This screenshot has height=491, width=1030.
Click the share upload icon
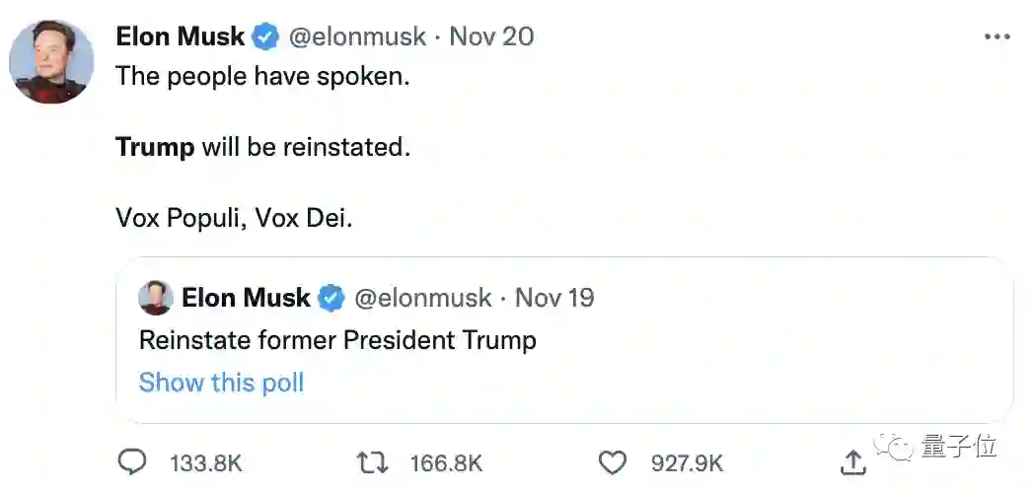(x=854, y=461)
